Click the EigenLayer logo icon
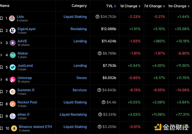Viewport: 192px width, 134px height. (12, 31)
